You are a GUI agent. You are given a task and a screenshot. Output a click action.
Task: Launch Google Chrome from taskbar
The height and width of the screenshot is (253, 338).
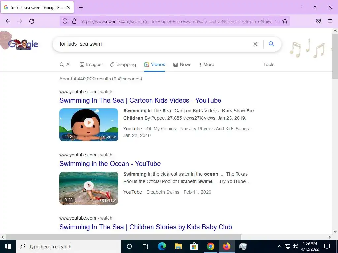pos(210,246)
